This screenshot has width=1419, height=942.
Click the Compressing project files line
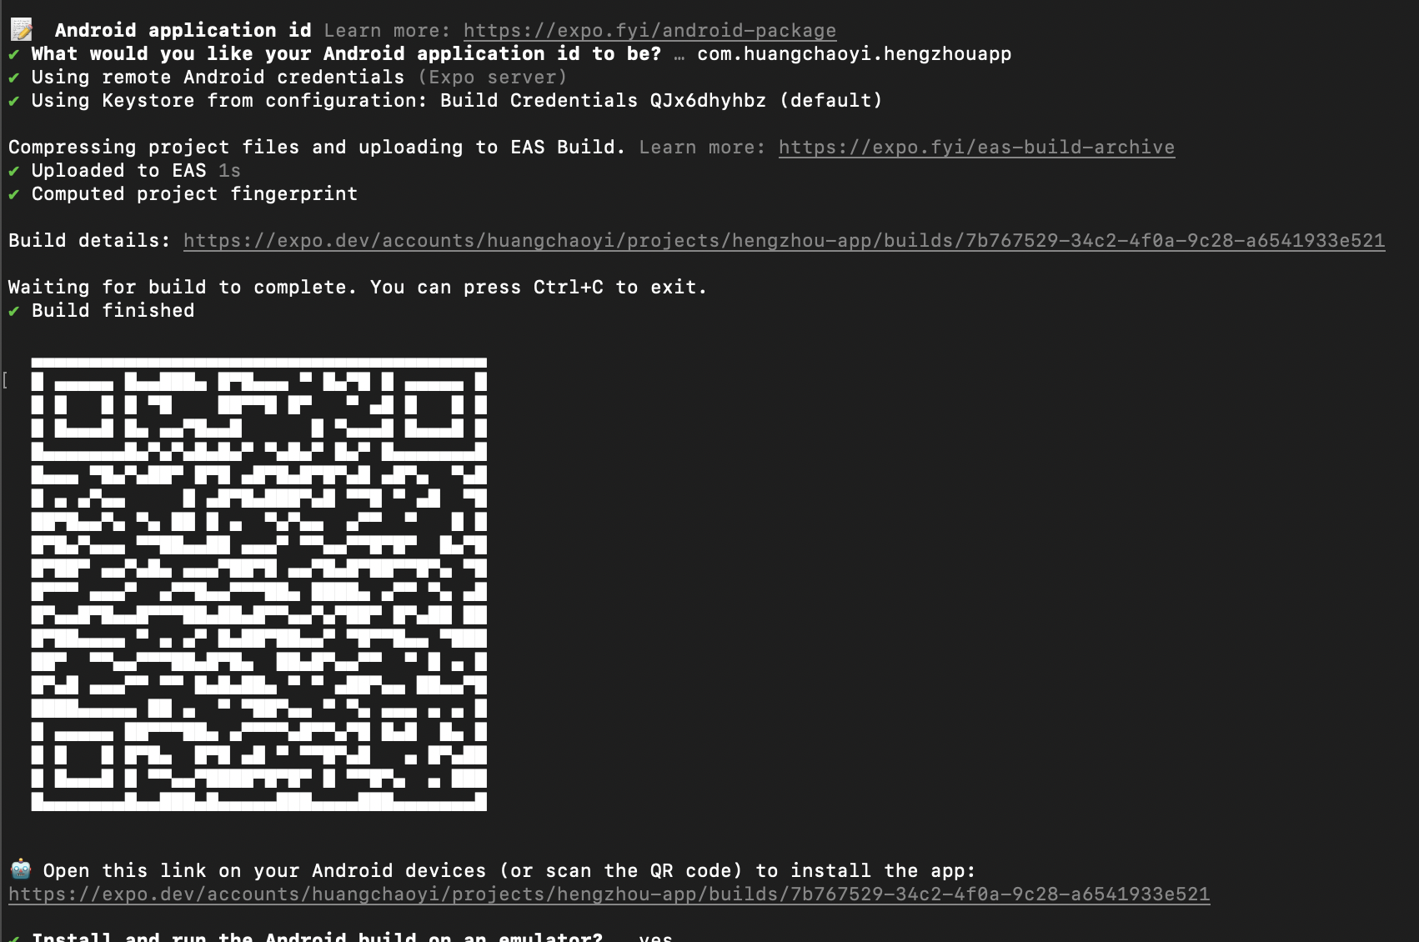click(x=317, y=148)
